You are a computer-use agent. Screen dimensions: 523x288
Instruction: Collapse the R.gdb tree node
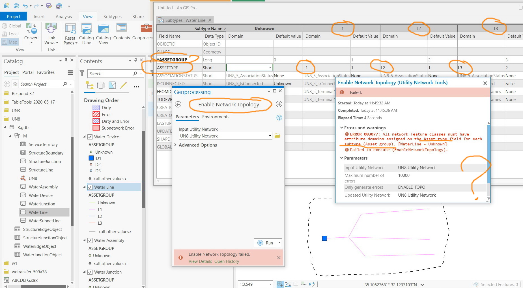click(5, 128)
